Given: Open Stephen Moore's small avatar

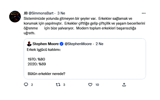Looking at the screenshot, I should 29,44.
